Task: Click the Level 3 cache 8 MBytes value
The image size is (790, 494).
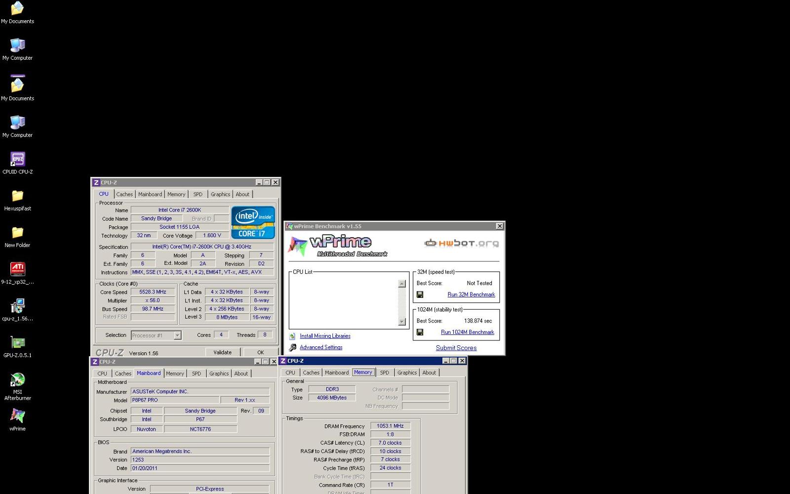Action: tap(227, 317)
